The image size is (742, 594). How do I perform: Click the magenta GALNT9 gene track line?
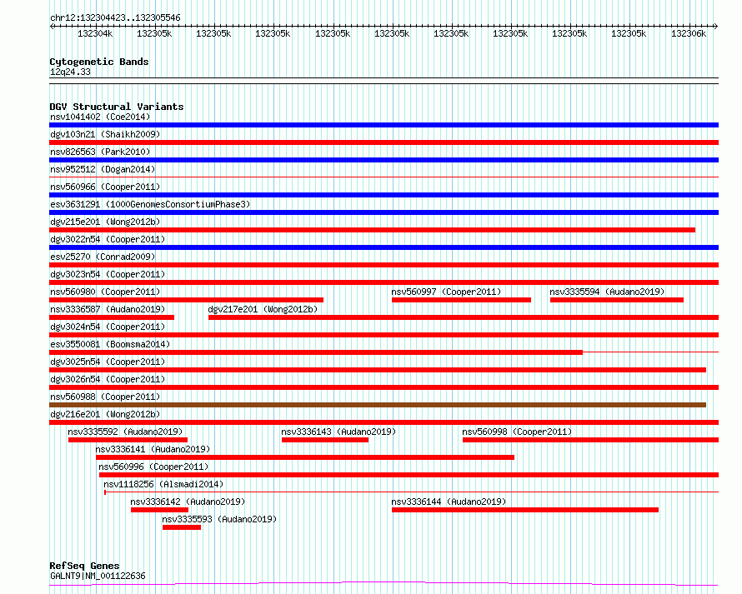384,584
